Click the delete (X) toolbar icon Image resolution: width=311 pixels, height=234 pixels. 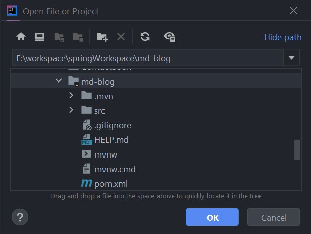[121, 37]
